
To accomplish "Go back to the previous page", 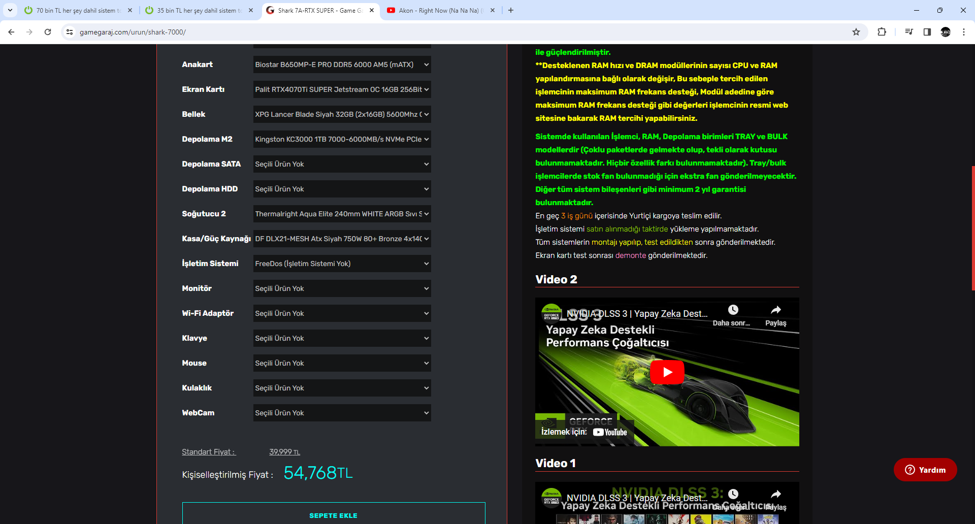I will point(11,32).
